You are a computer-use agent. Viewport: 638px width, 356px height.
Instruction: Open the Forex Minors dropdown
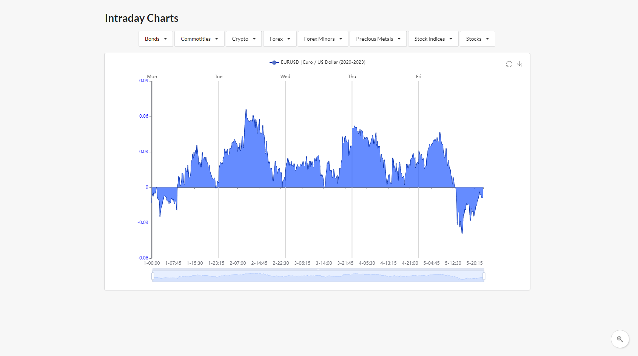click(322, 38)
